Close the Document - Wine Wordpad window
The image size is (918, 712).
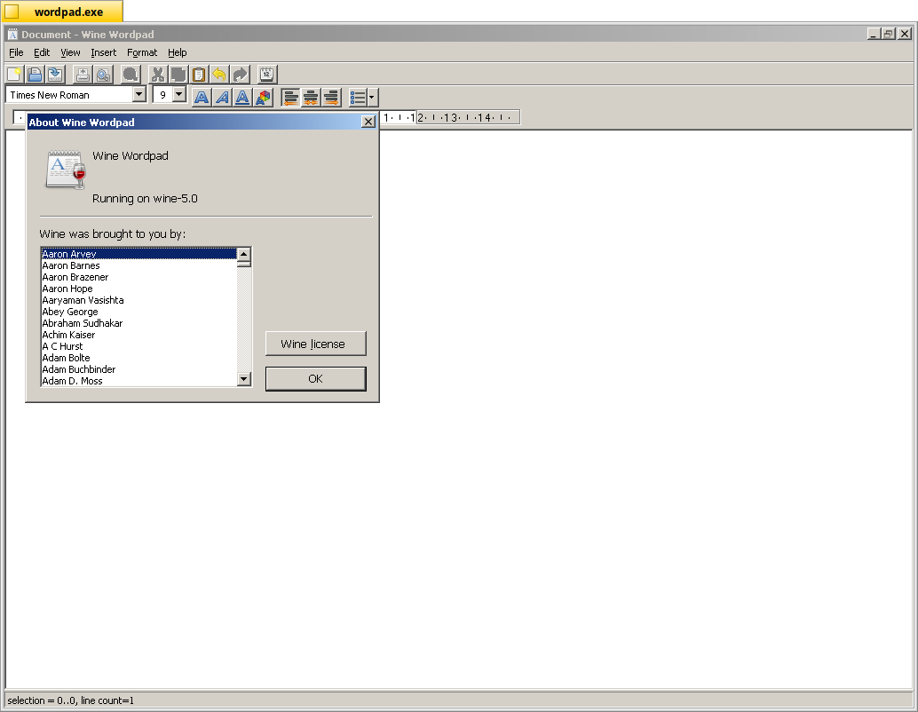pos(905,34)
